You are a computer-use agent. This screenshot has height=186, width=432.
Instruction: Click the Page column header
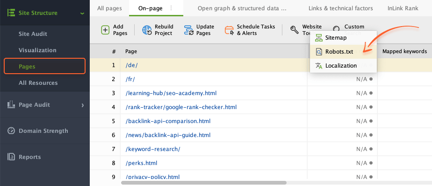coord(131,51)
